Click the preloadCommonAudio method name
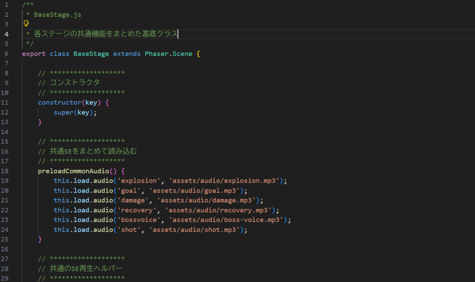Screen dimensions: 475x282 tap(77, 171)
